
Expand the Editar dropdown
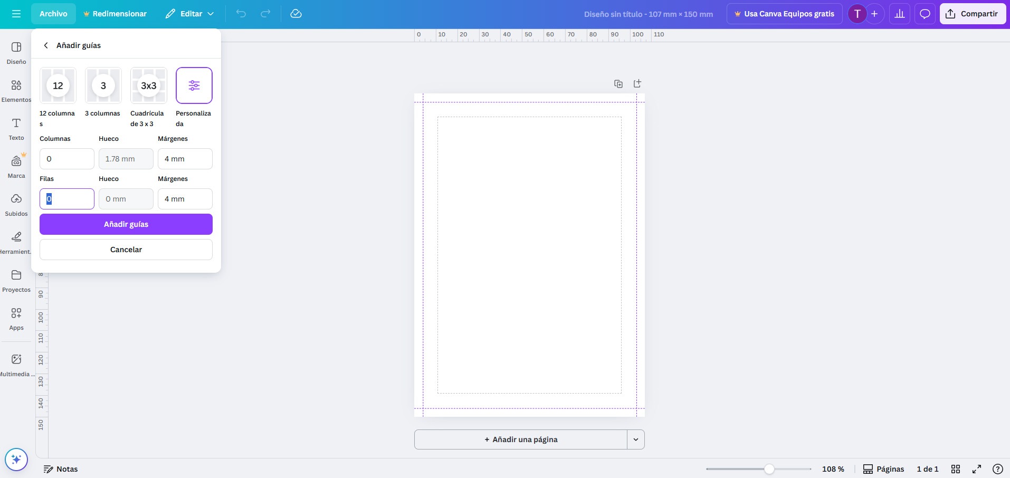tap(190, 14)
